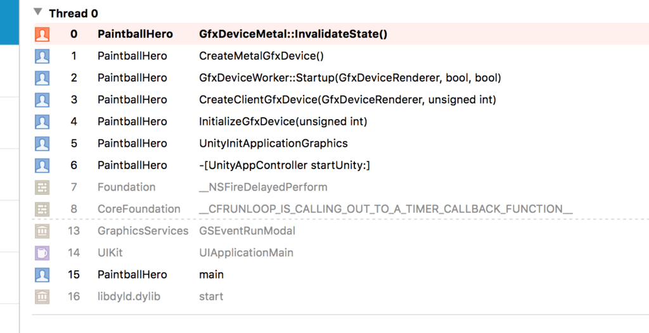Viewport: 649px width, 333px height.
Task: Click the purple cup icon for UIApplicationMain
Action: pos(42,253)
